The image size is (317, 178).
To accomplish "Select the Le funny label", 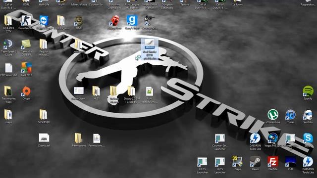I will pyautogui.click(x=237, y=4).
